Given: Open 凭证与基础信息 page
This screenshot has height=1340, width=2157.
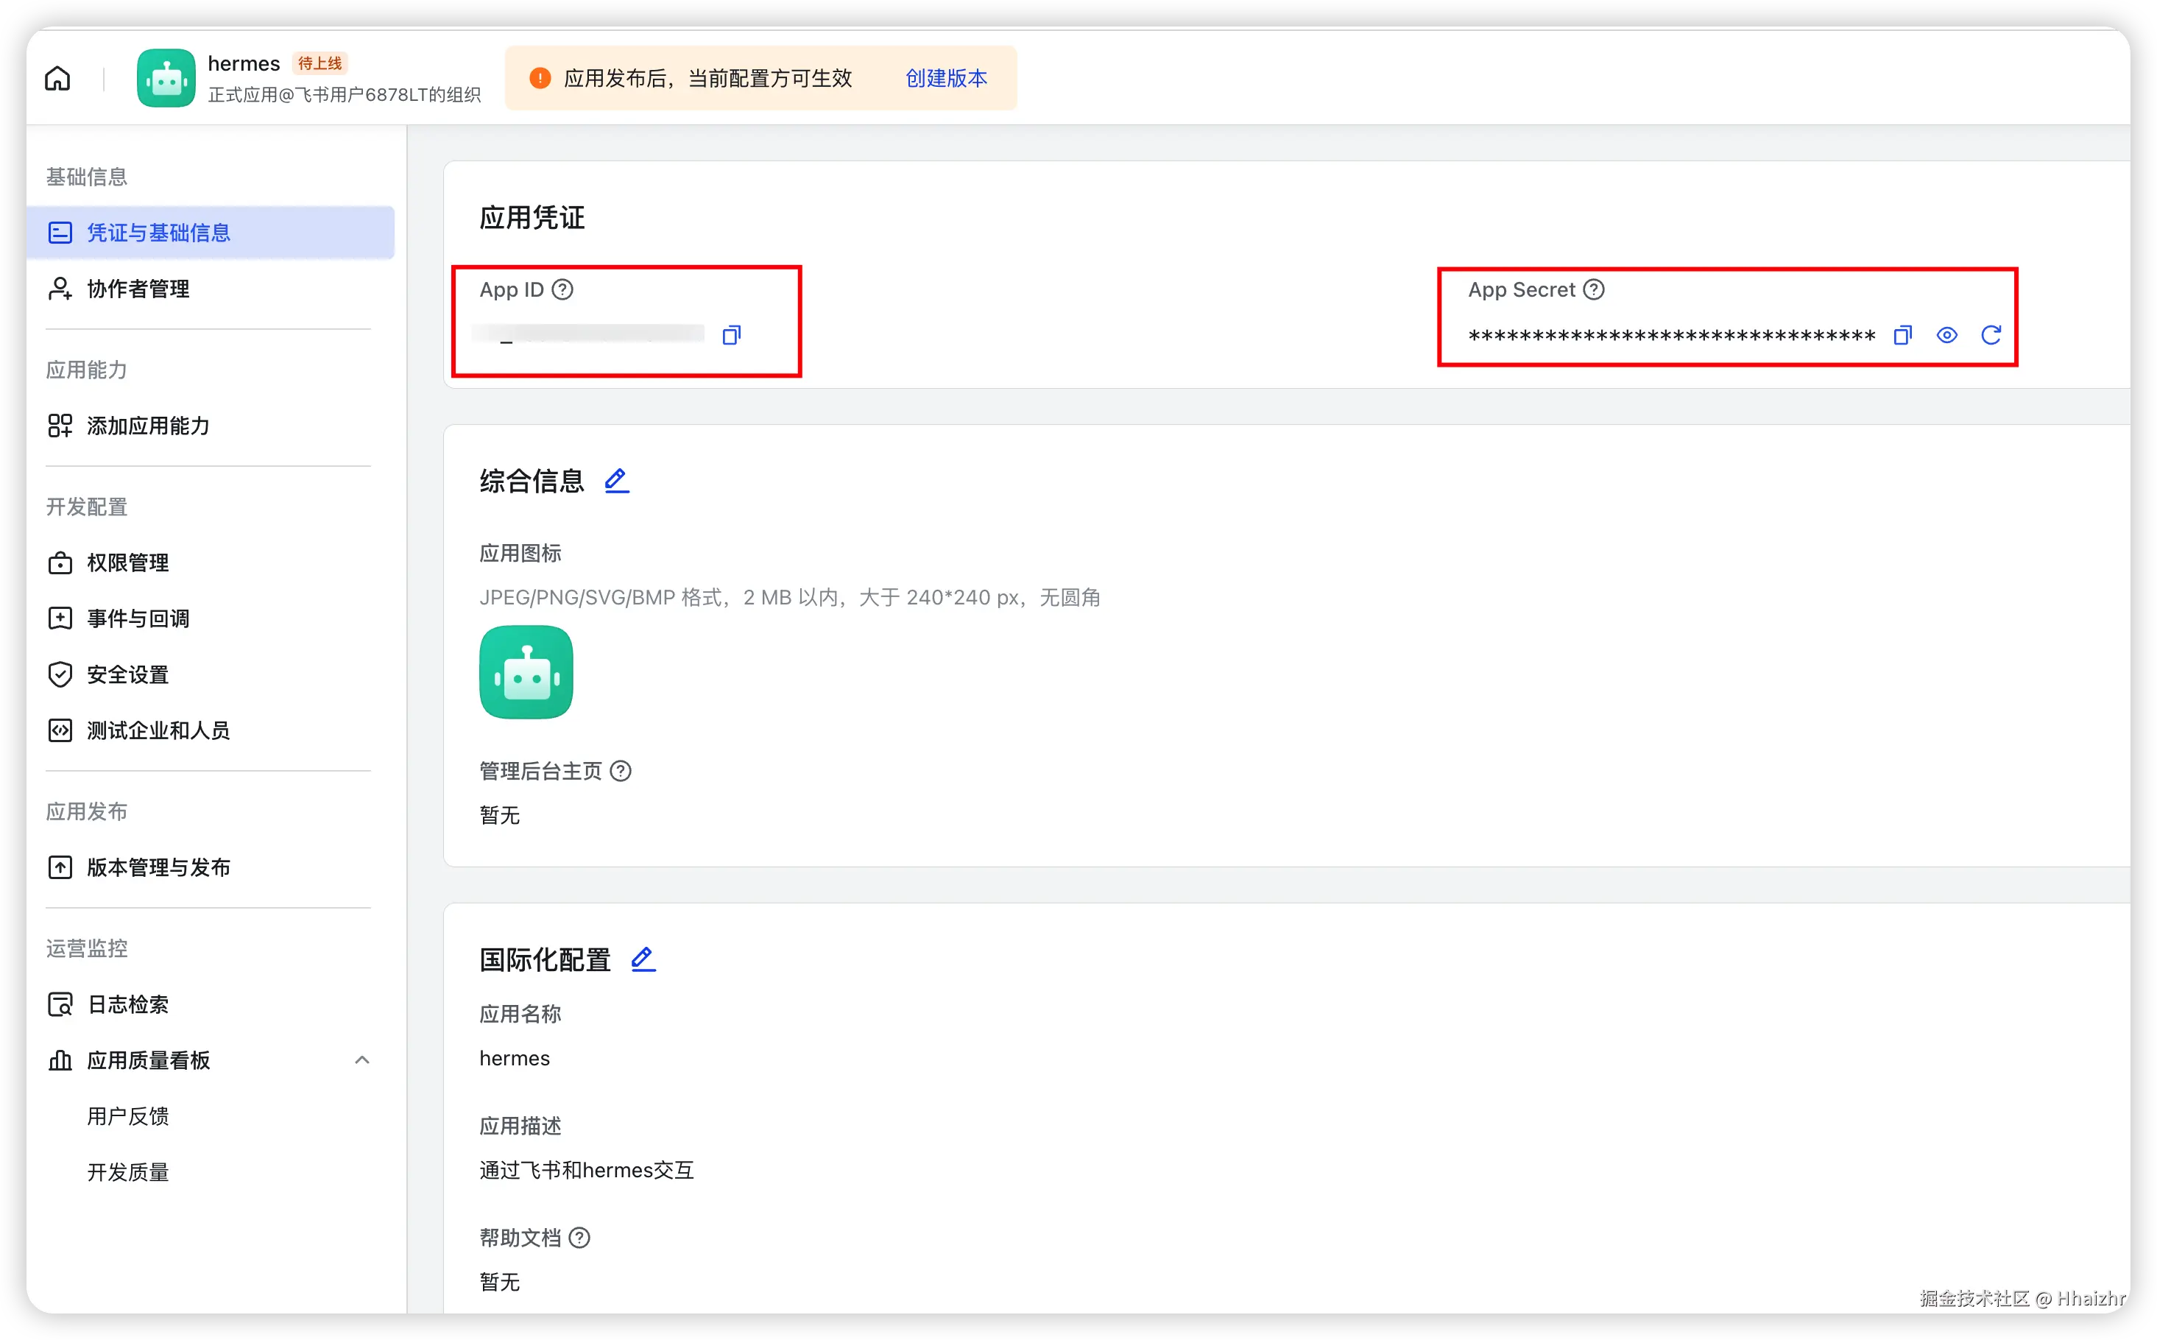Looking at the screenshot, I should point(157,232).
